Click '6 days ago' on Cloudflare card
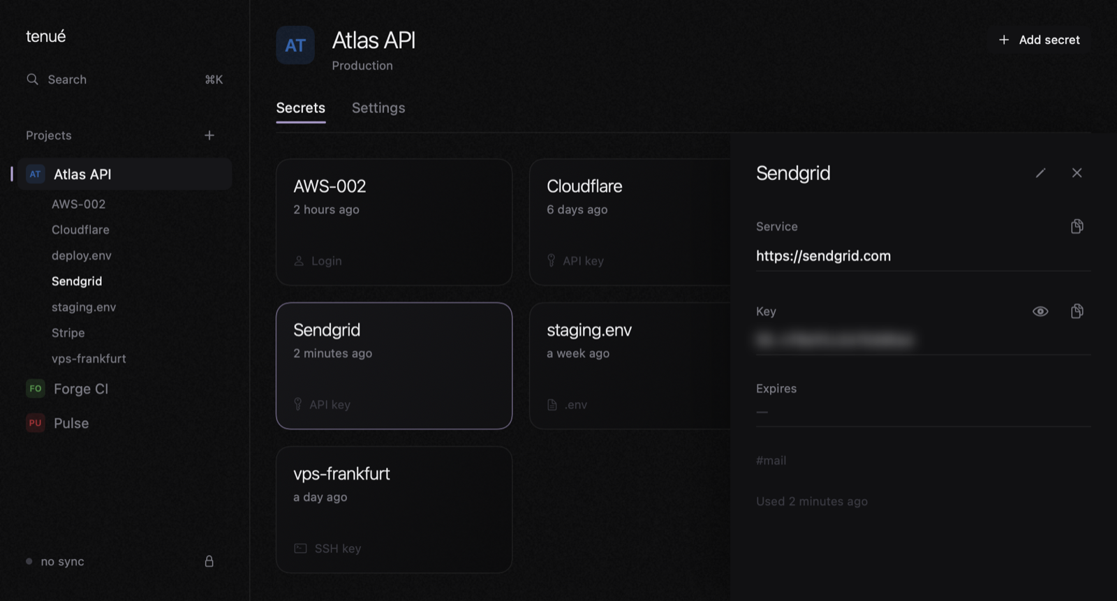The height and width of the screenshot is (601, 1117). click(577, 209)
